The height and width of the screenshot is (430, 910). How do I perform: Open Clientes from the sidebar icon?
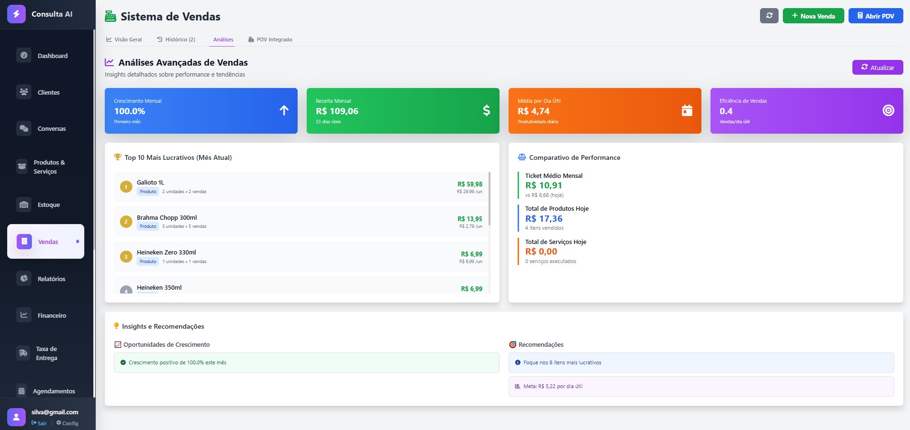[x=24, y=92]
